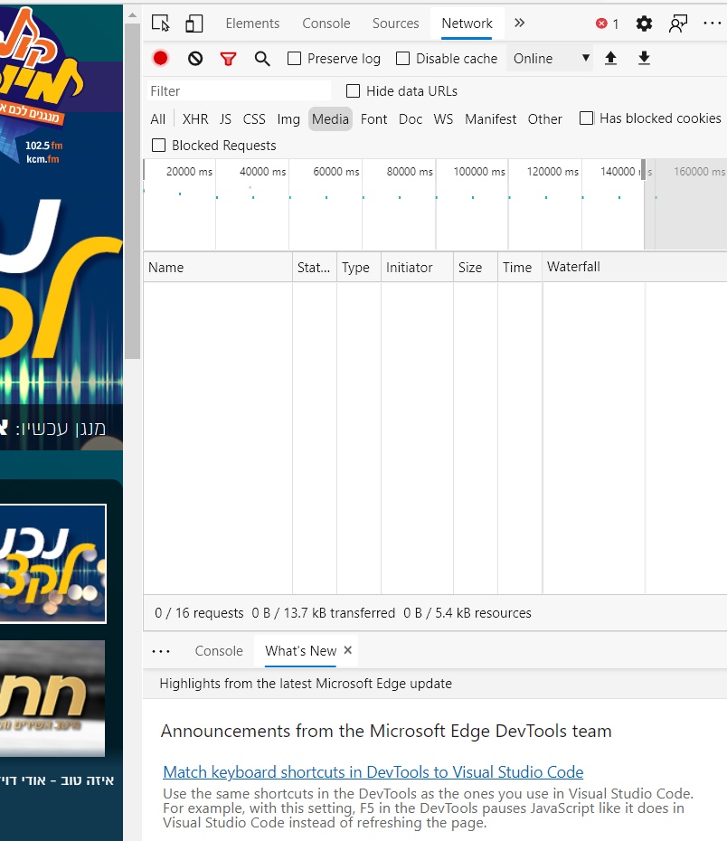Close the What's New drawer tab
Screen dimensions: 727x841
(x=348, y=650)
